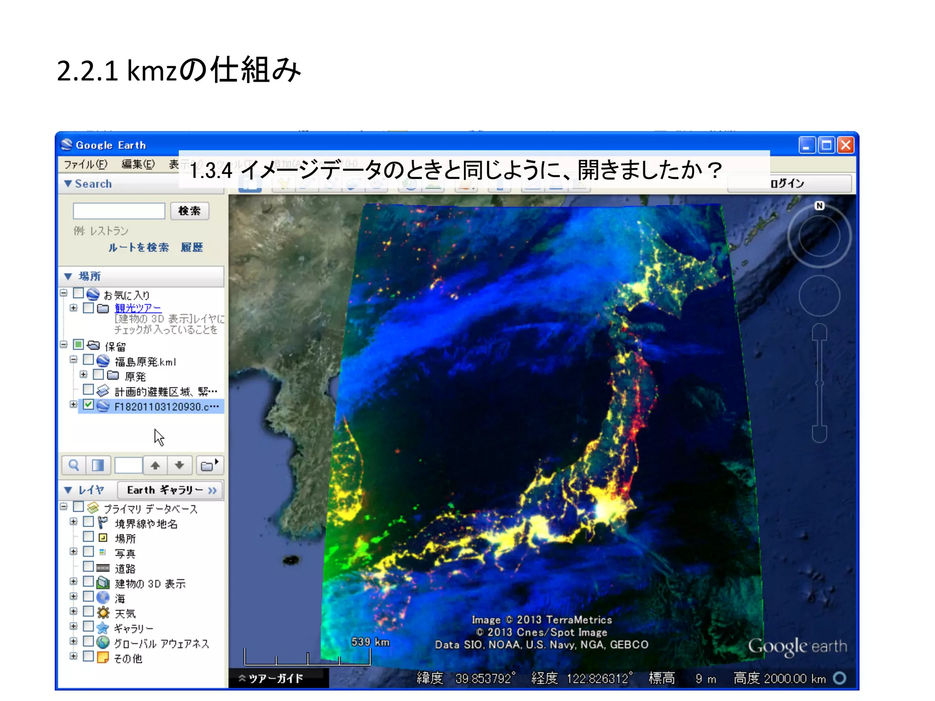Open the 観光ツアー link in Places
This screenshot has height=701, width=935.
click(x=138, y=308)
